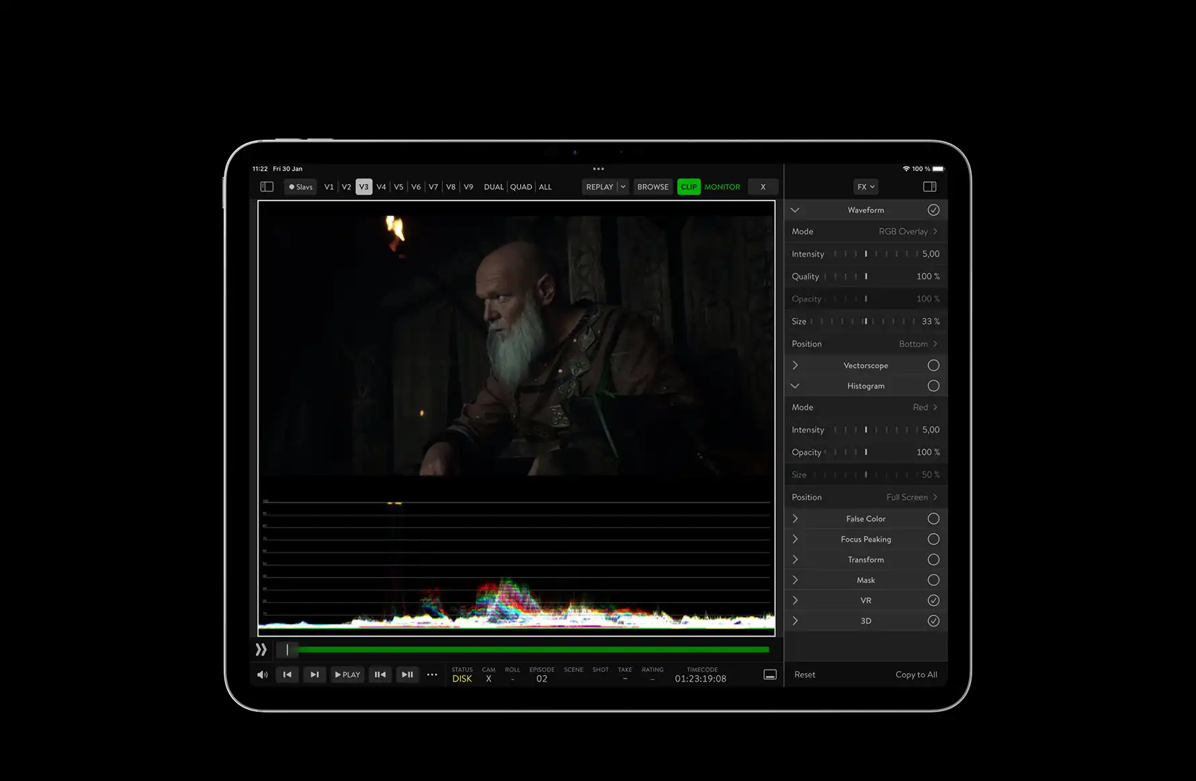Click the fast-forward double arrow icon
1196x781 pixels.
click(261, 649)
